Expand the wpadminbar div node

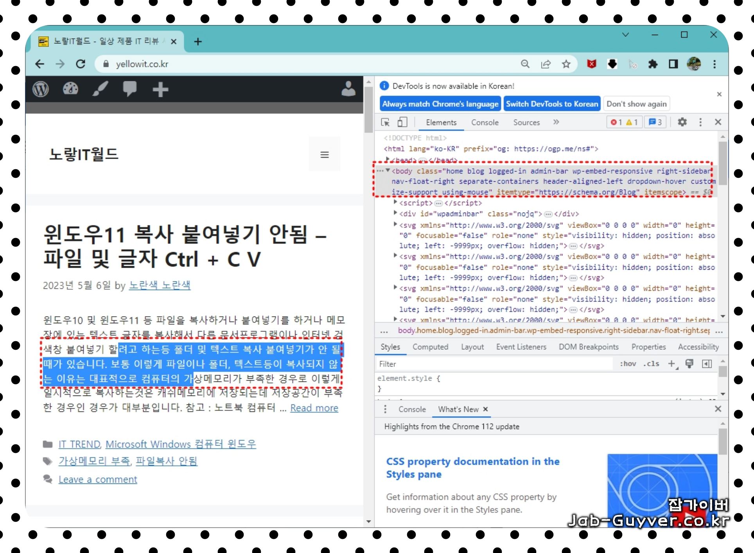(395, 213)
